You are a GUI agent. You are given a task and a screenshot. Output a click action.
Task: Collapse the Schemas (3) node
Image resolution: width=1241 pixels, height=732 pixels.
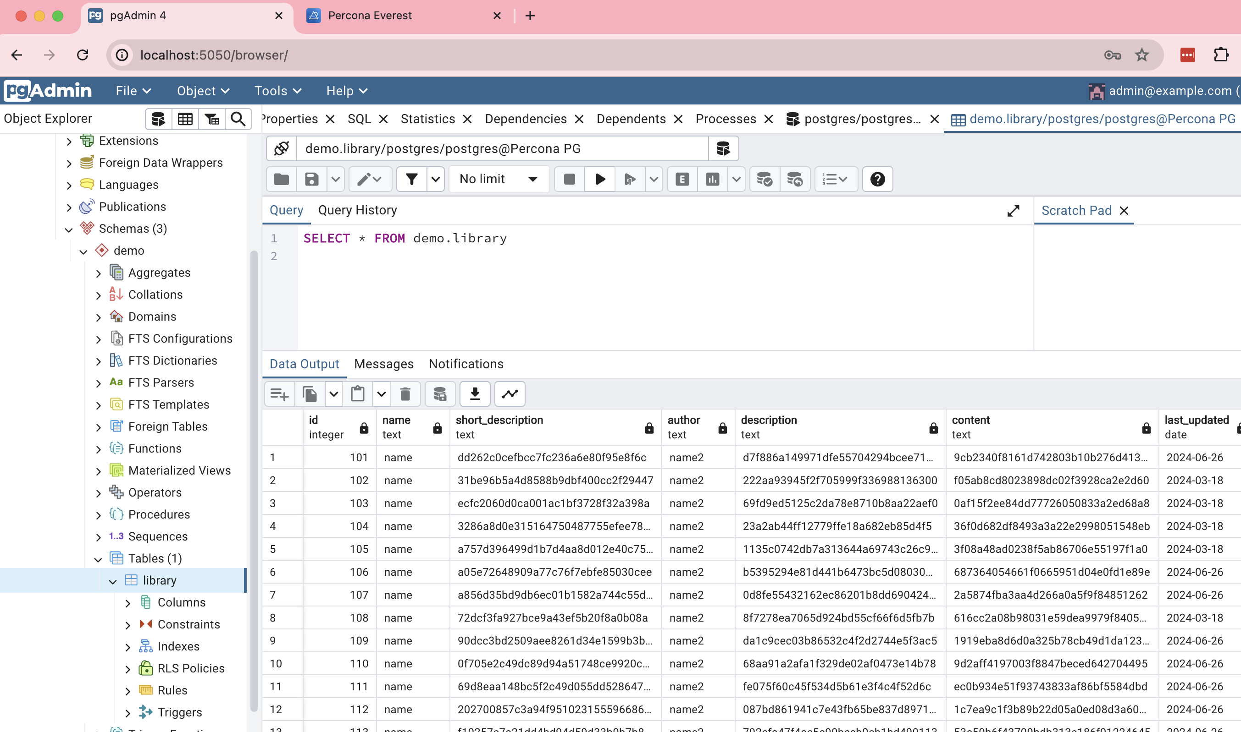(69, 229)
